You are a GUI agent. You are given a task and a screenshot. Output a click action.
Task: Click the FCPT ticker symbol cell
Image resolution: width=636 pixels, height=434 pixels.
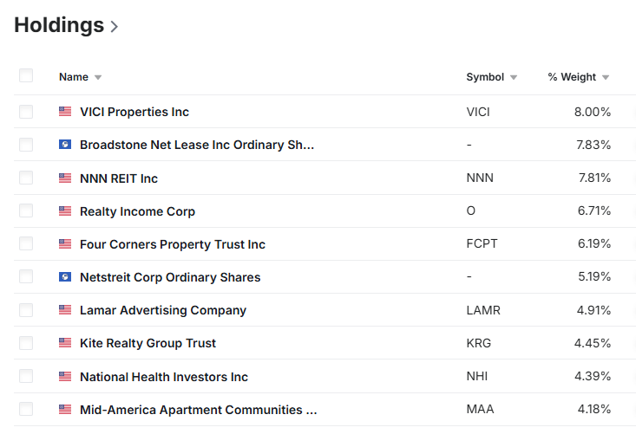[x=482, y=244]
